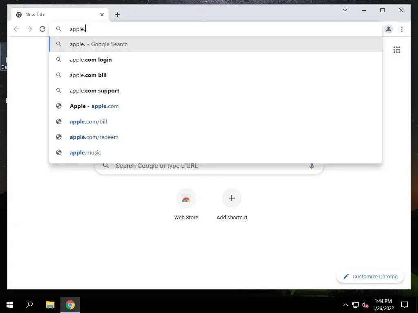Viewport: 418px width, 313px height.
Task: Open Chrome three-dot menu
Action: [x=402, y=29]
